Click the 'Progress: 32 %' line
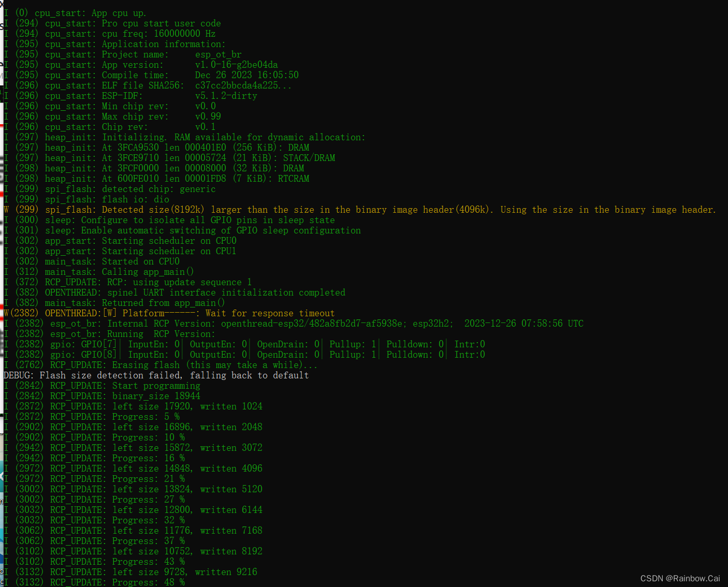Screen dimensions: 728x587 [94, 520]
